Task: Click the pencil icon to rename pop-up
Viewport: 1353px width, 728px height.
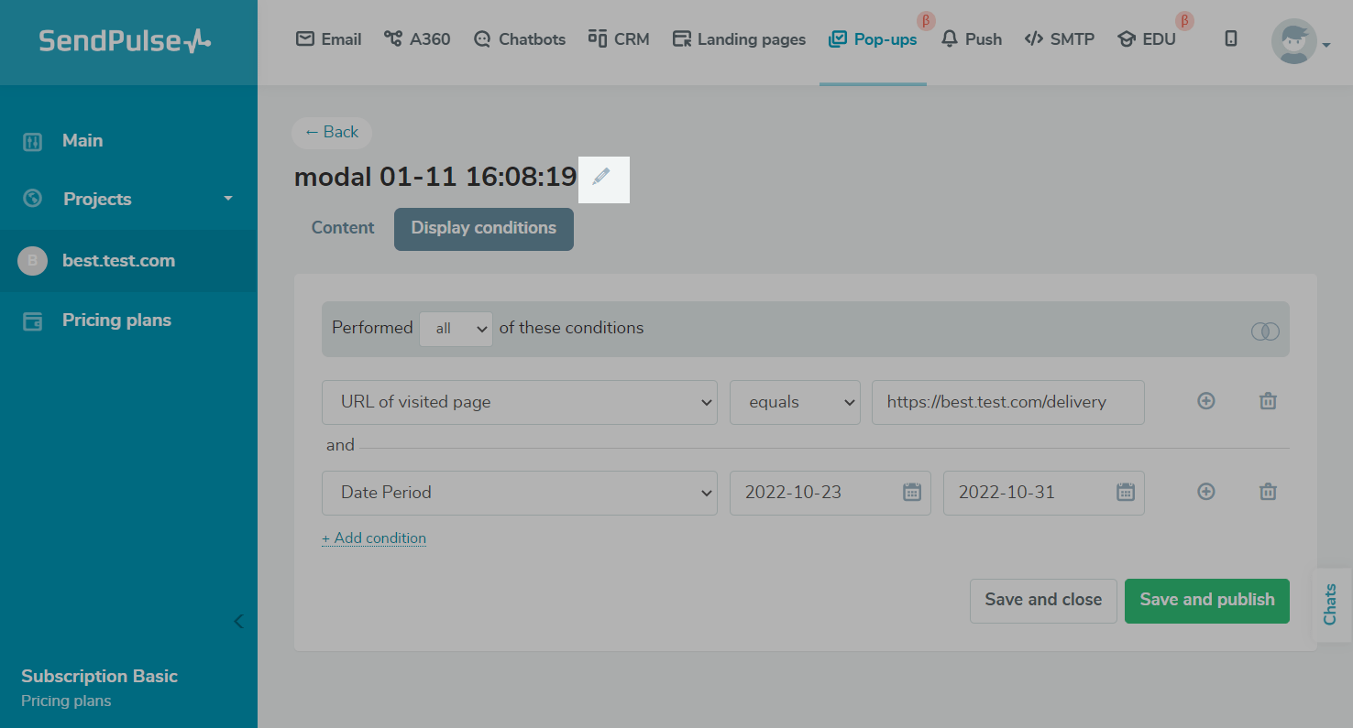Action: coord(601,177)
